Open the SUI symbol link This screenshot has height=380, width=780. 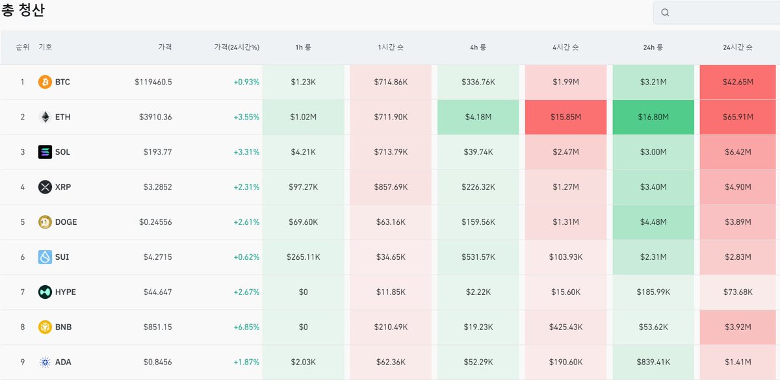(62, 257)
